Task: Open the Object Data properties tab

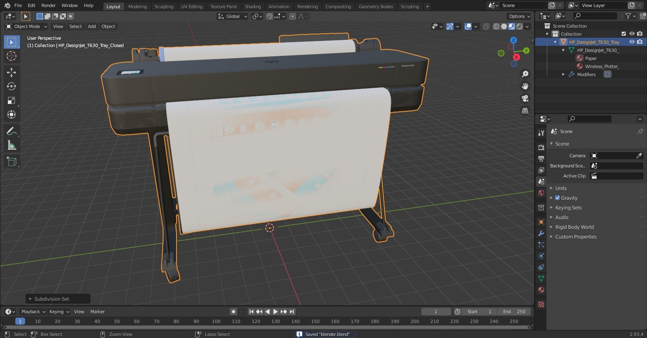Action: (x=541, y=279)
